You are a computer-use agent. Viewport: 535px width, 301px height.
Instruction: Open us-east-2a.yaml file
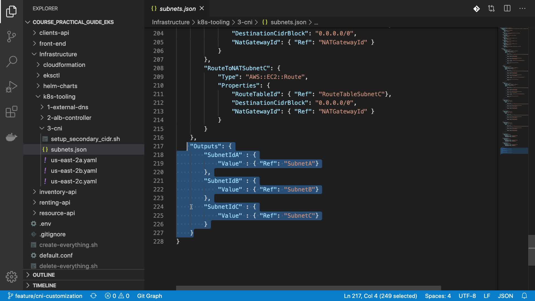pos(74,160)
